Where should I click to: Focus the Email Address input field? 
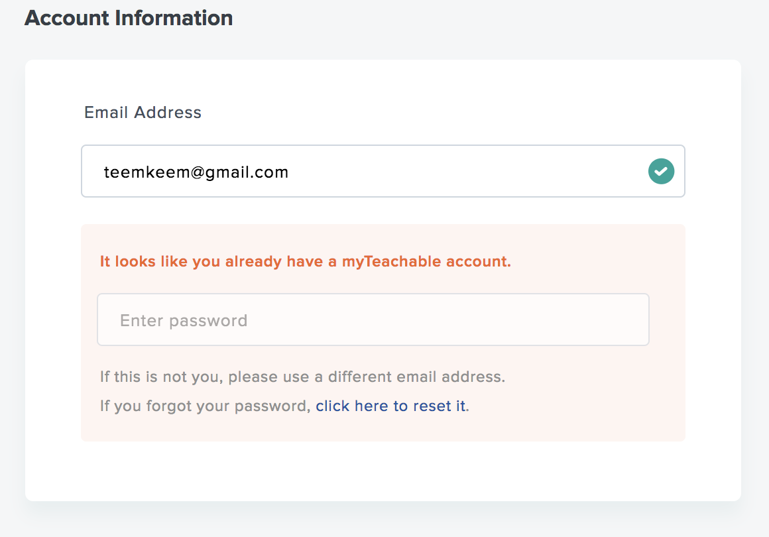click(383, 171)
